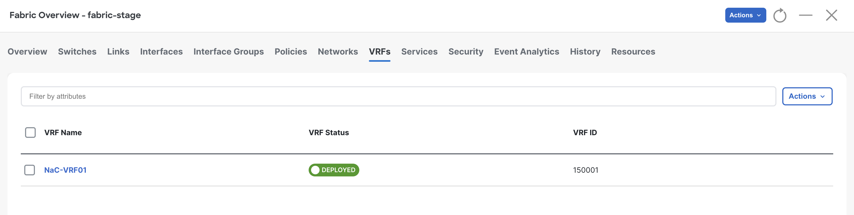Open the History tab
This screenshot has height=215, width=854.
pos(585,52)
